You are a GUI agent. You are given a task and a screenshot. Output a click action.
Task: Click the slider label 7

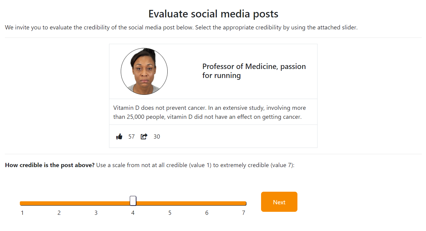tap(244, 213)
